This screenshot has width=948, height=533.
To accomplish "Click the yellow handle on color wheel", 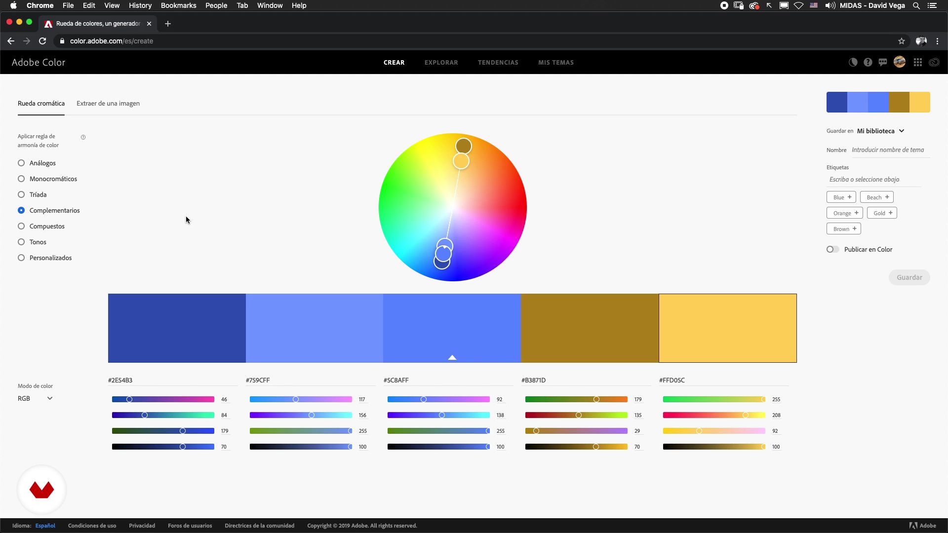I will tap(461, 161).
